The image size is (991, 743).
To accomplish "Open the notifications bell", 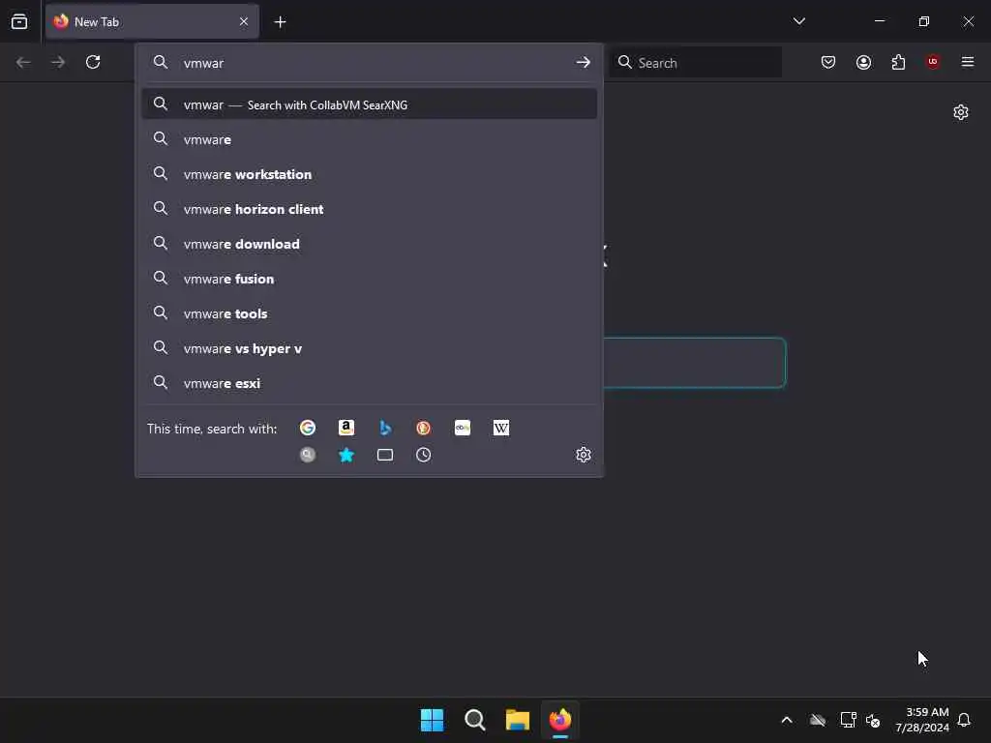I will coord(964,720).
